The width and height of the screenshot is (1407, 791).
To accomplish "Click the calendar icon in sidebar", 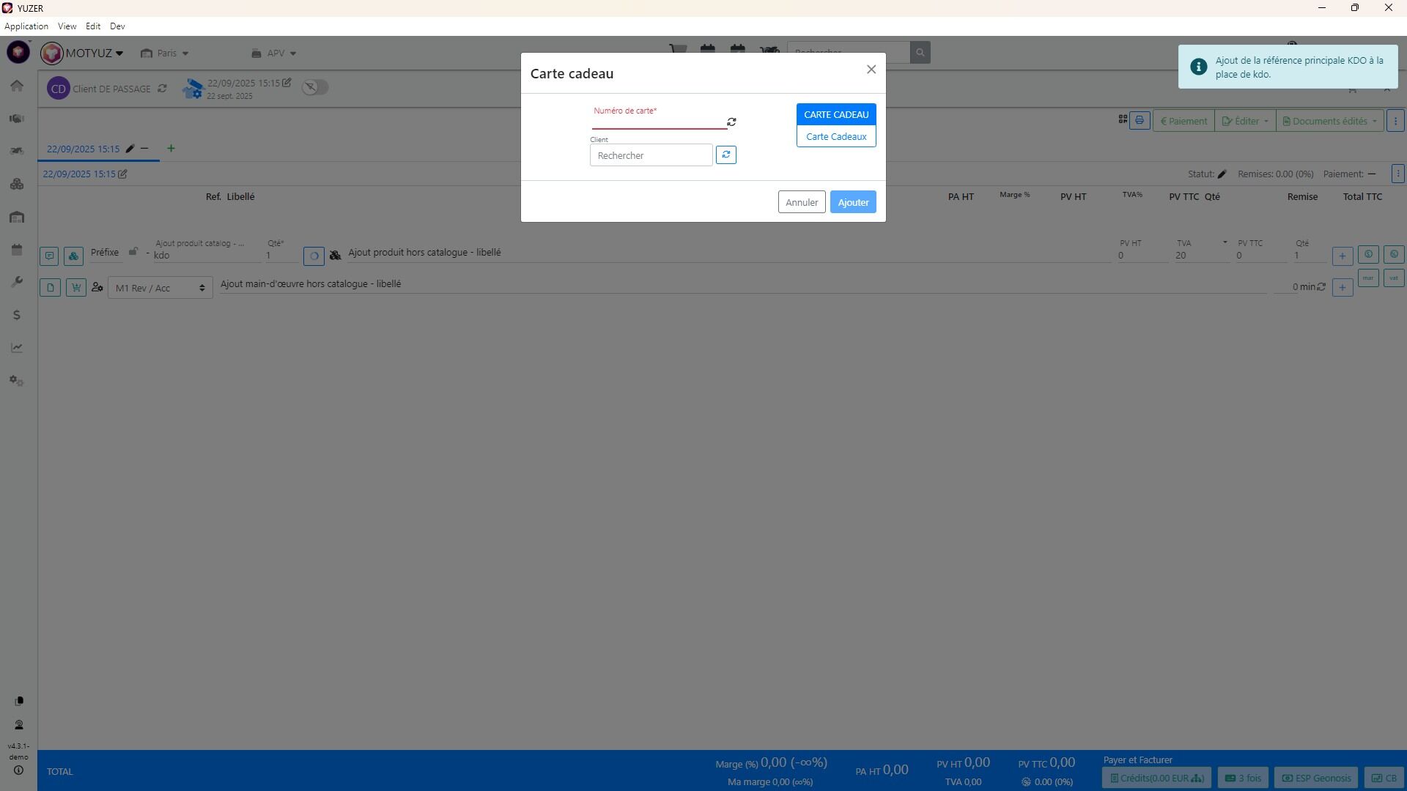I will pyautogui.click(x=17, y=250).
